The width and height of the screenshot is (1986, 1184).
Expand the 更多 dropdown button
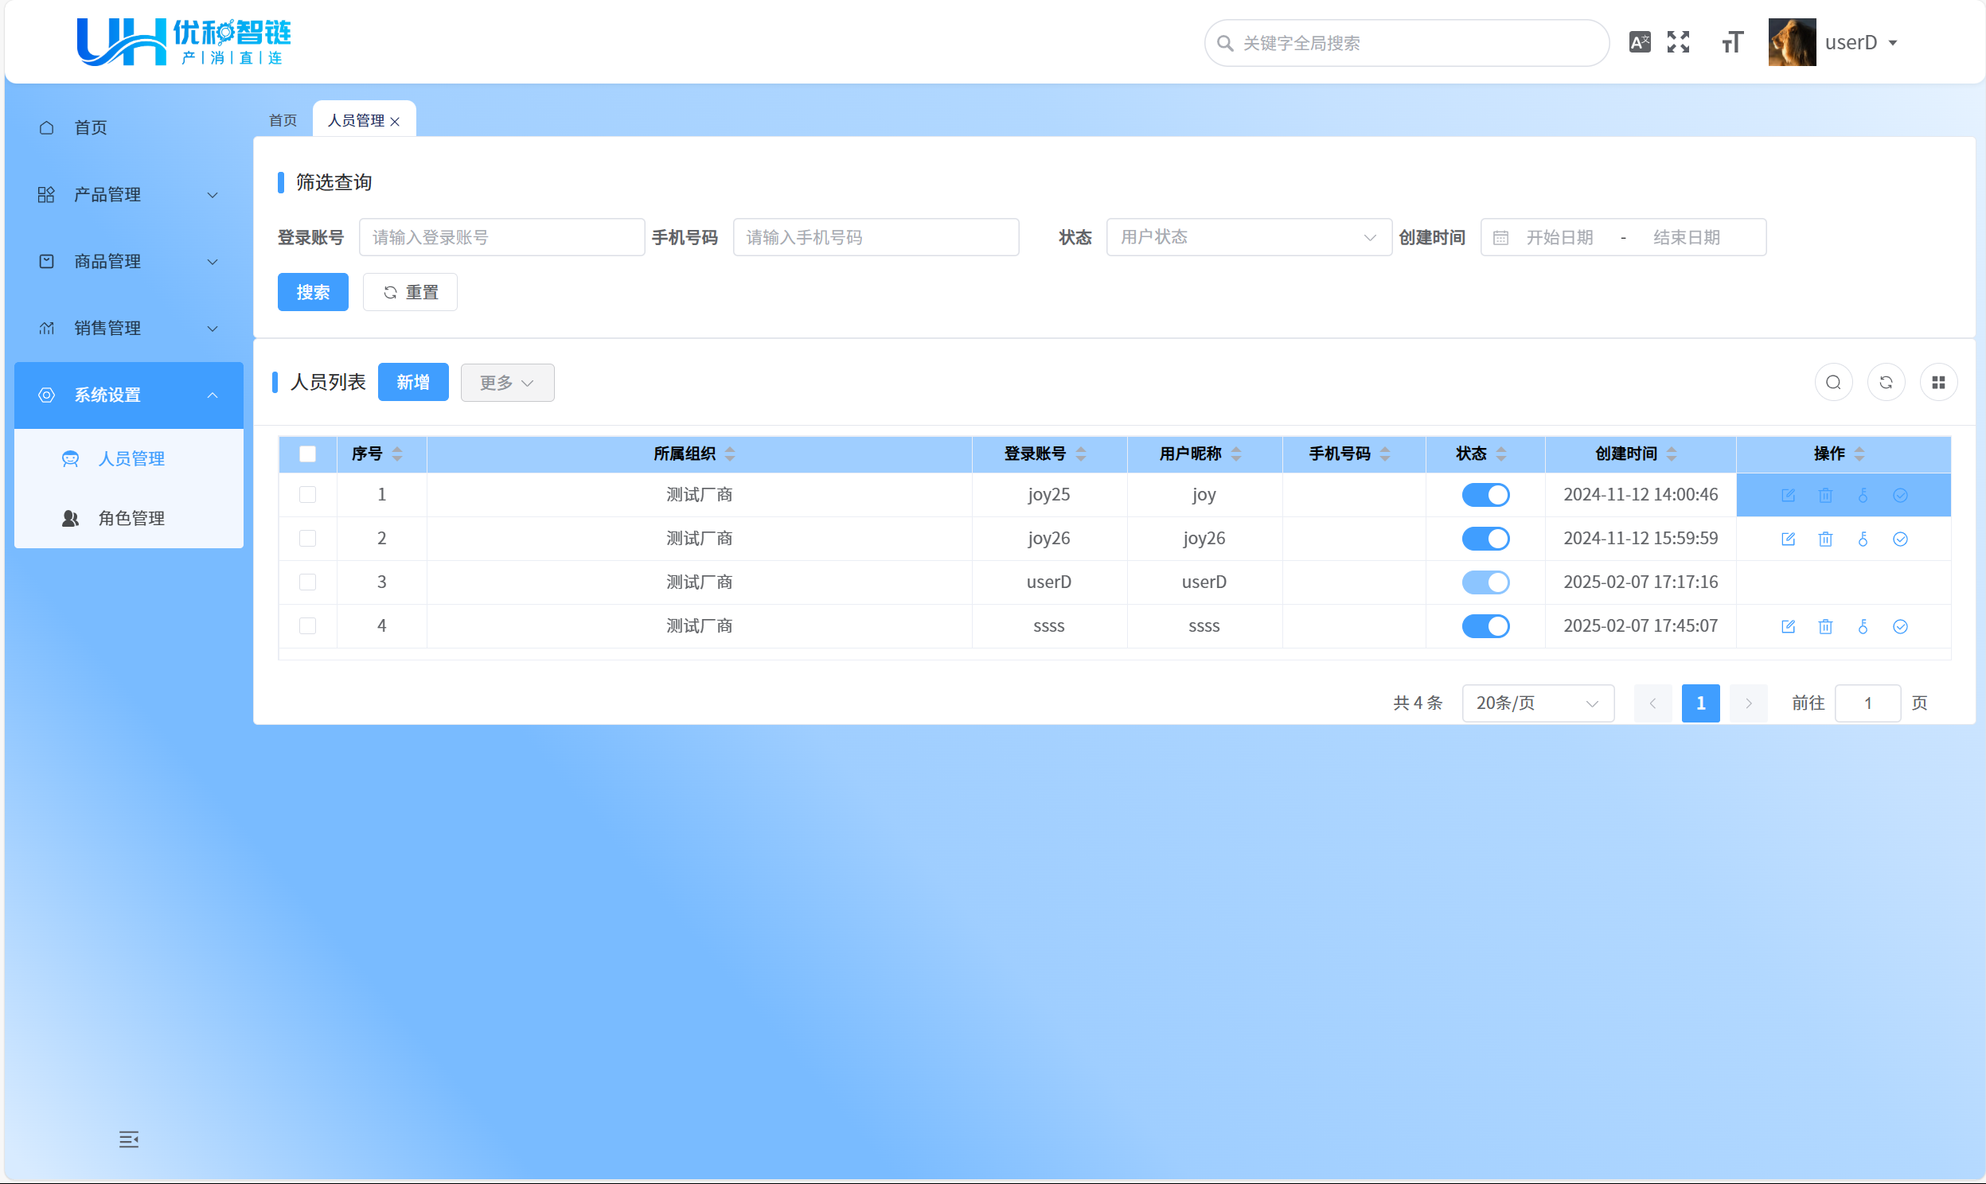tap(507, 383)
